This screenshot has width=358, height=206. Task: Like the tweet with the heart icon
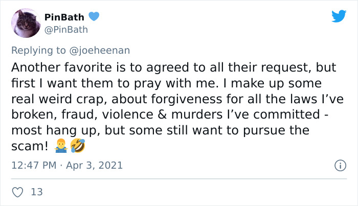click(17, 192)
